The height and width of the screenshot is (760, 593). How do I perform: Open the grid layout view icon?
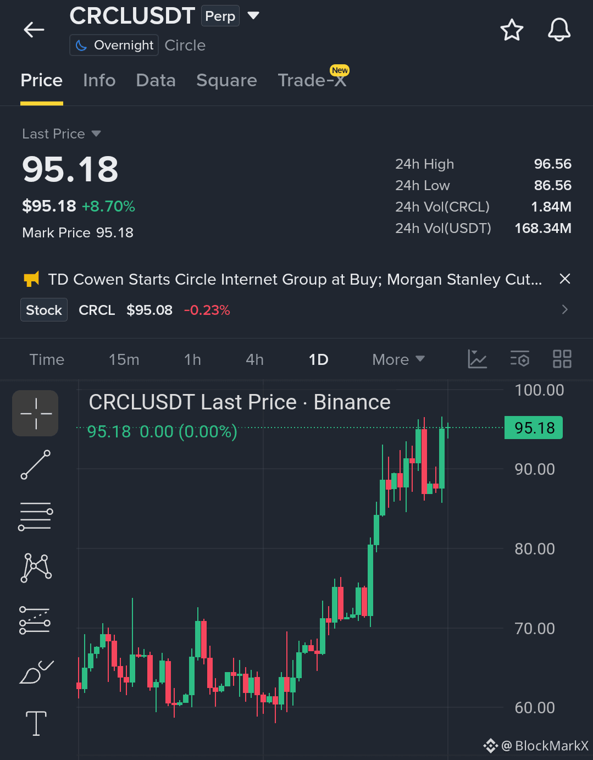tap(562, 359)
